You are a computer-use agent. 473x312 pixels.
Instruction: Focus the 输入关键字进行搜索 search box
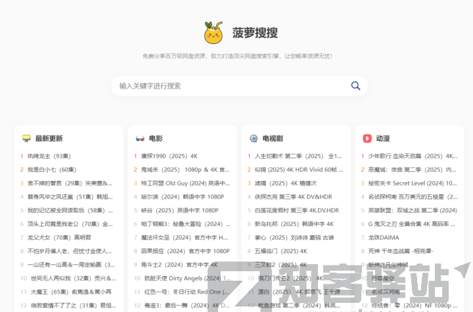click(230, 86)
